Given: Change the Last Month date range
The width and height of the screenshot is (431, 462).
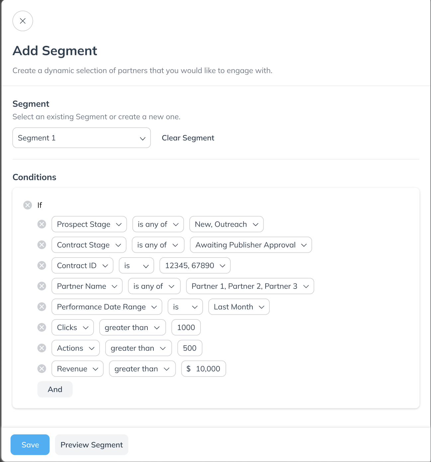Looking at the screenshot, I should click(x=239, y=307).
